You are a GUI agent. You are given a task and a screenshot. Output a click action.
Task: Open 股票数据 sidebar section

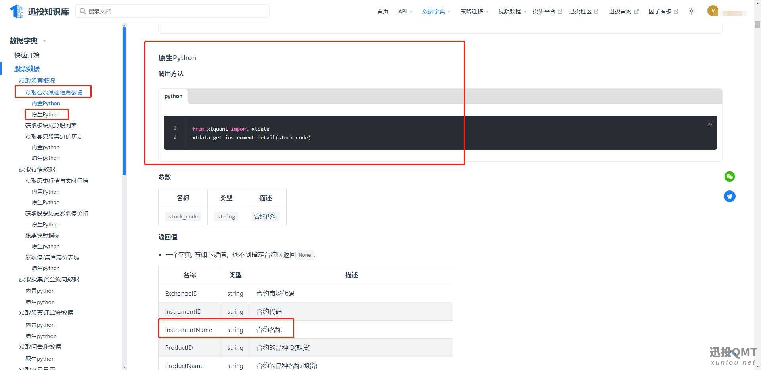tap(27, 68)
